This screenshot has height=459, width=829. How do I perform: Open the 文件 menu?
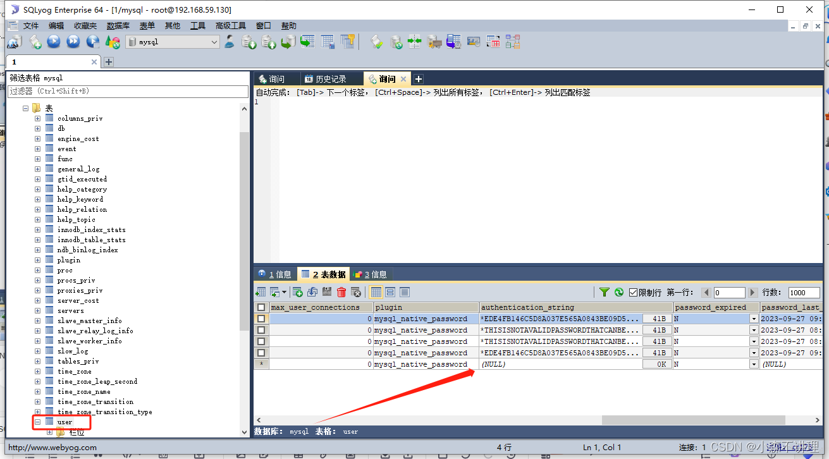point(31,26)
